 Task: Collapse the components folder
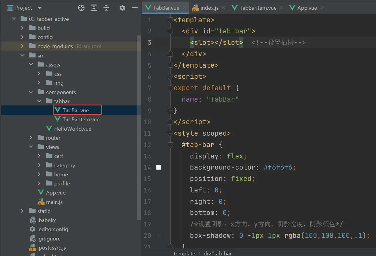pyautogui.click(x=31, y=92)
